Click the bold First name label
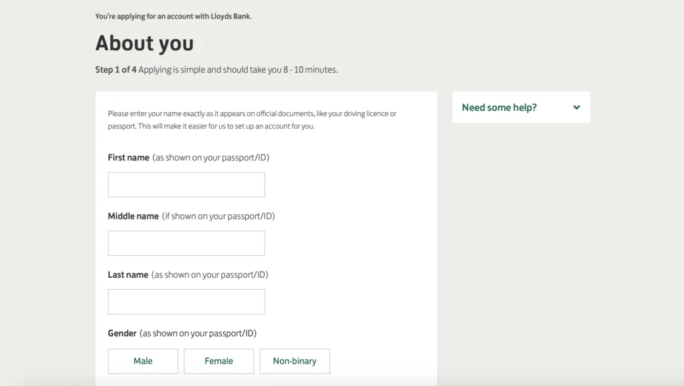The height and width of the screenshot is (386, 684). coord(129,158)
